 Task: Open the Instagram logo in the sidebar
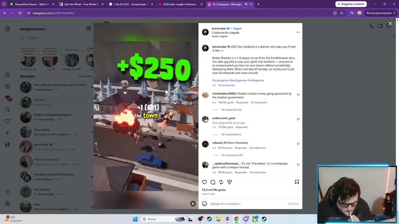click(7, 29)
